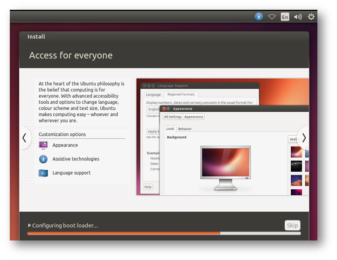Open Language tab in Language Support window

coord(153,94)
